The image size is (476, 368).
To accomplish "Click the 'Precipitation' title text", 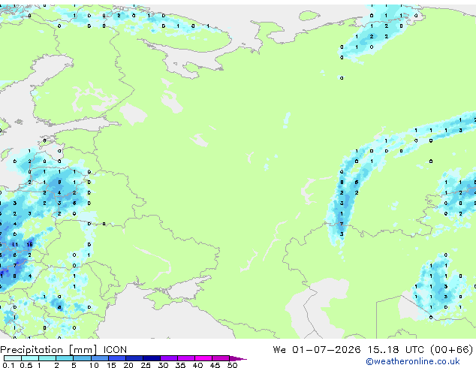I will point(32,350).
